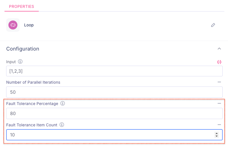Switch to the PROPERTIES tab
Viewport: 228px width, 146px height.
(x=22, y=6)
